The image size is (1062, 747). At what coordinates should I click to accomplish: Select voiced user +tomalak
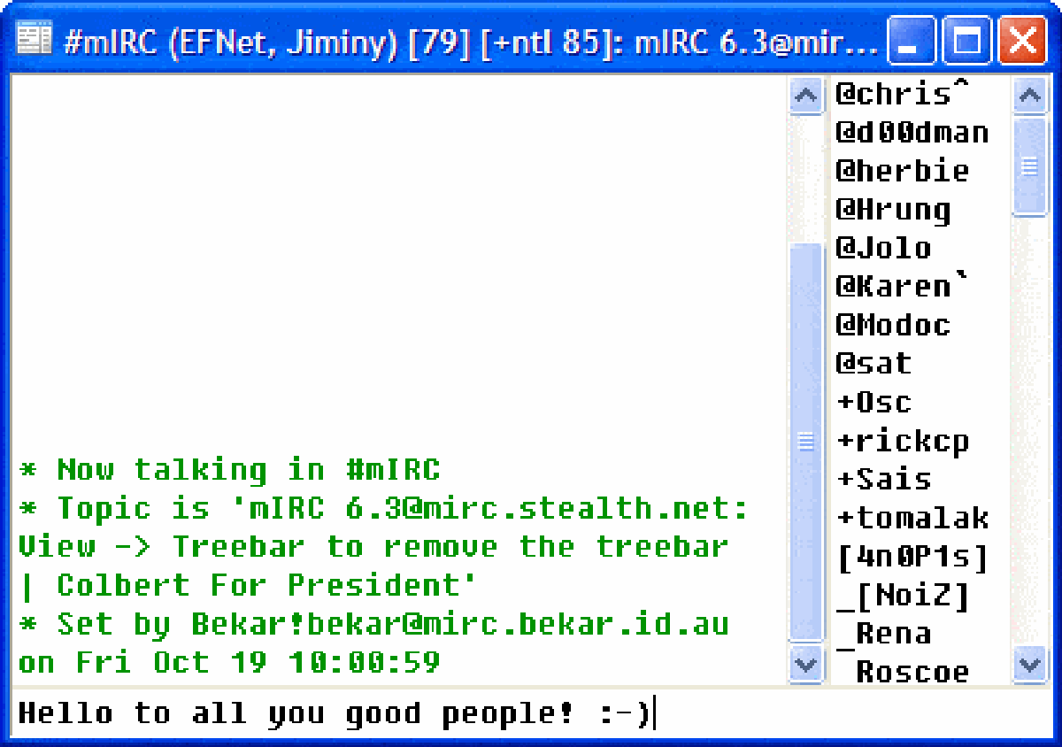click(912, 517)
